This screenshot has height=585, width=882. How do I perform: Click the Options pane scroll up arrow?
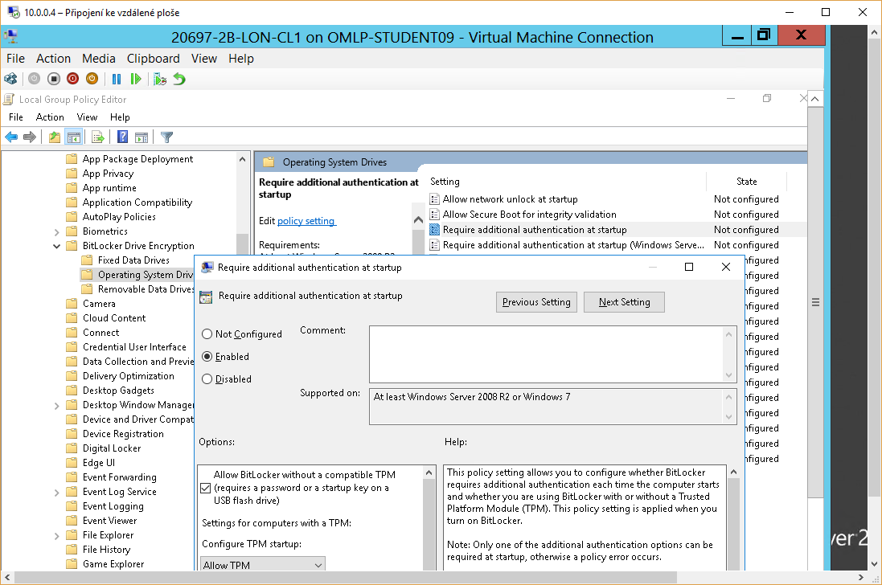pyautogui.click(x=429, y=472)
